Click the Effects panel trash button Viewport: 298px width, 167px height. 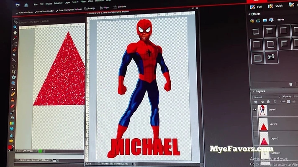click(x=290, y=84)
